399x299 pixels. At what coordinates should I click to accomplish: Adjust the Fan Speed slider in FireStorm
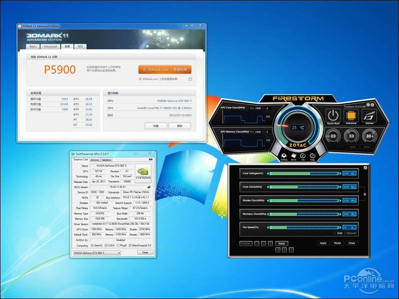pos(304,227)
